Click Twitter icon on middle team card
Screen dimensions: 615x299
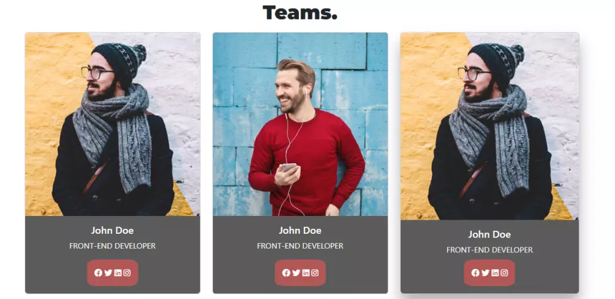tap(296, 273)
